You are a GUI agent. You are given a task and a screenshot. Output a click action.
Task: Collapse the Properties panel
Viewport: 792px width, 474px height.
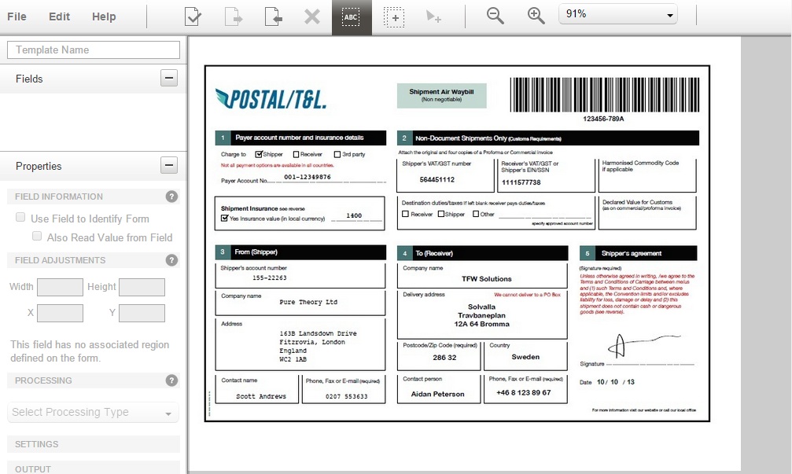tap(168, 165)
